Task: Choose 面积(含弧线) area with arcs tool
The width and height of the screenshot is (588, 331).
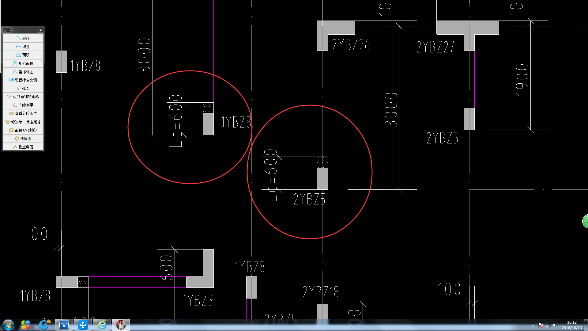Action: (x=23, y=130)
